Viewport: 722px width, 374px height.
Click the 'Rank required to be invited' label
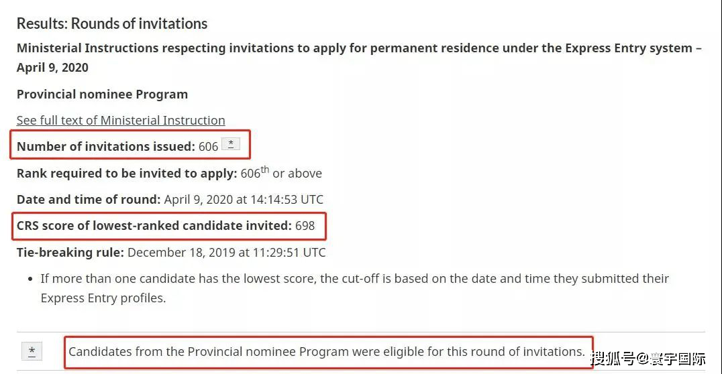(127, 174)
